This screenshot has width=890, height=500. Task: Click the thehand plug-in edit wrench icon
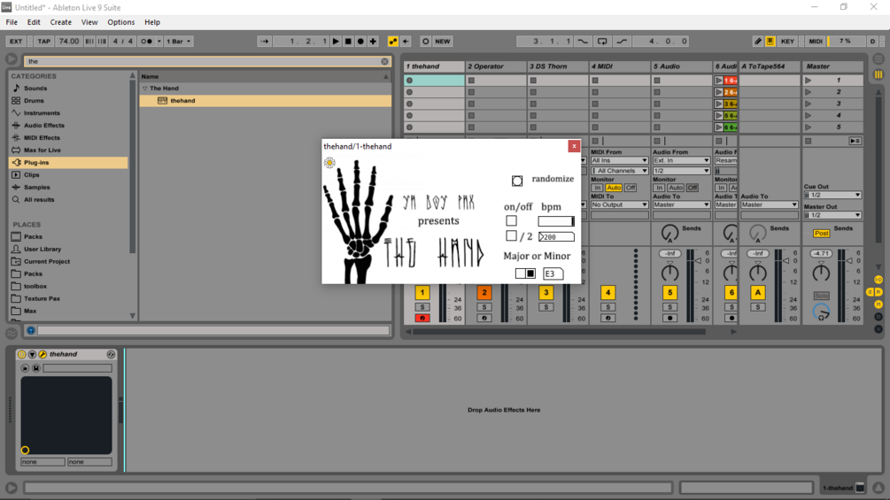point(43,354)
